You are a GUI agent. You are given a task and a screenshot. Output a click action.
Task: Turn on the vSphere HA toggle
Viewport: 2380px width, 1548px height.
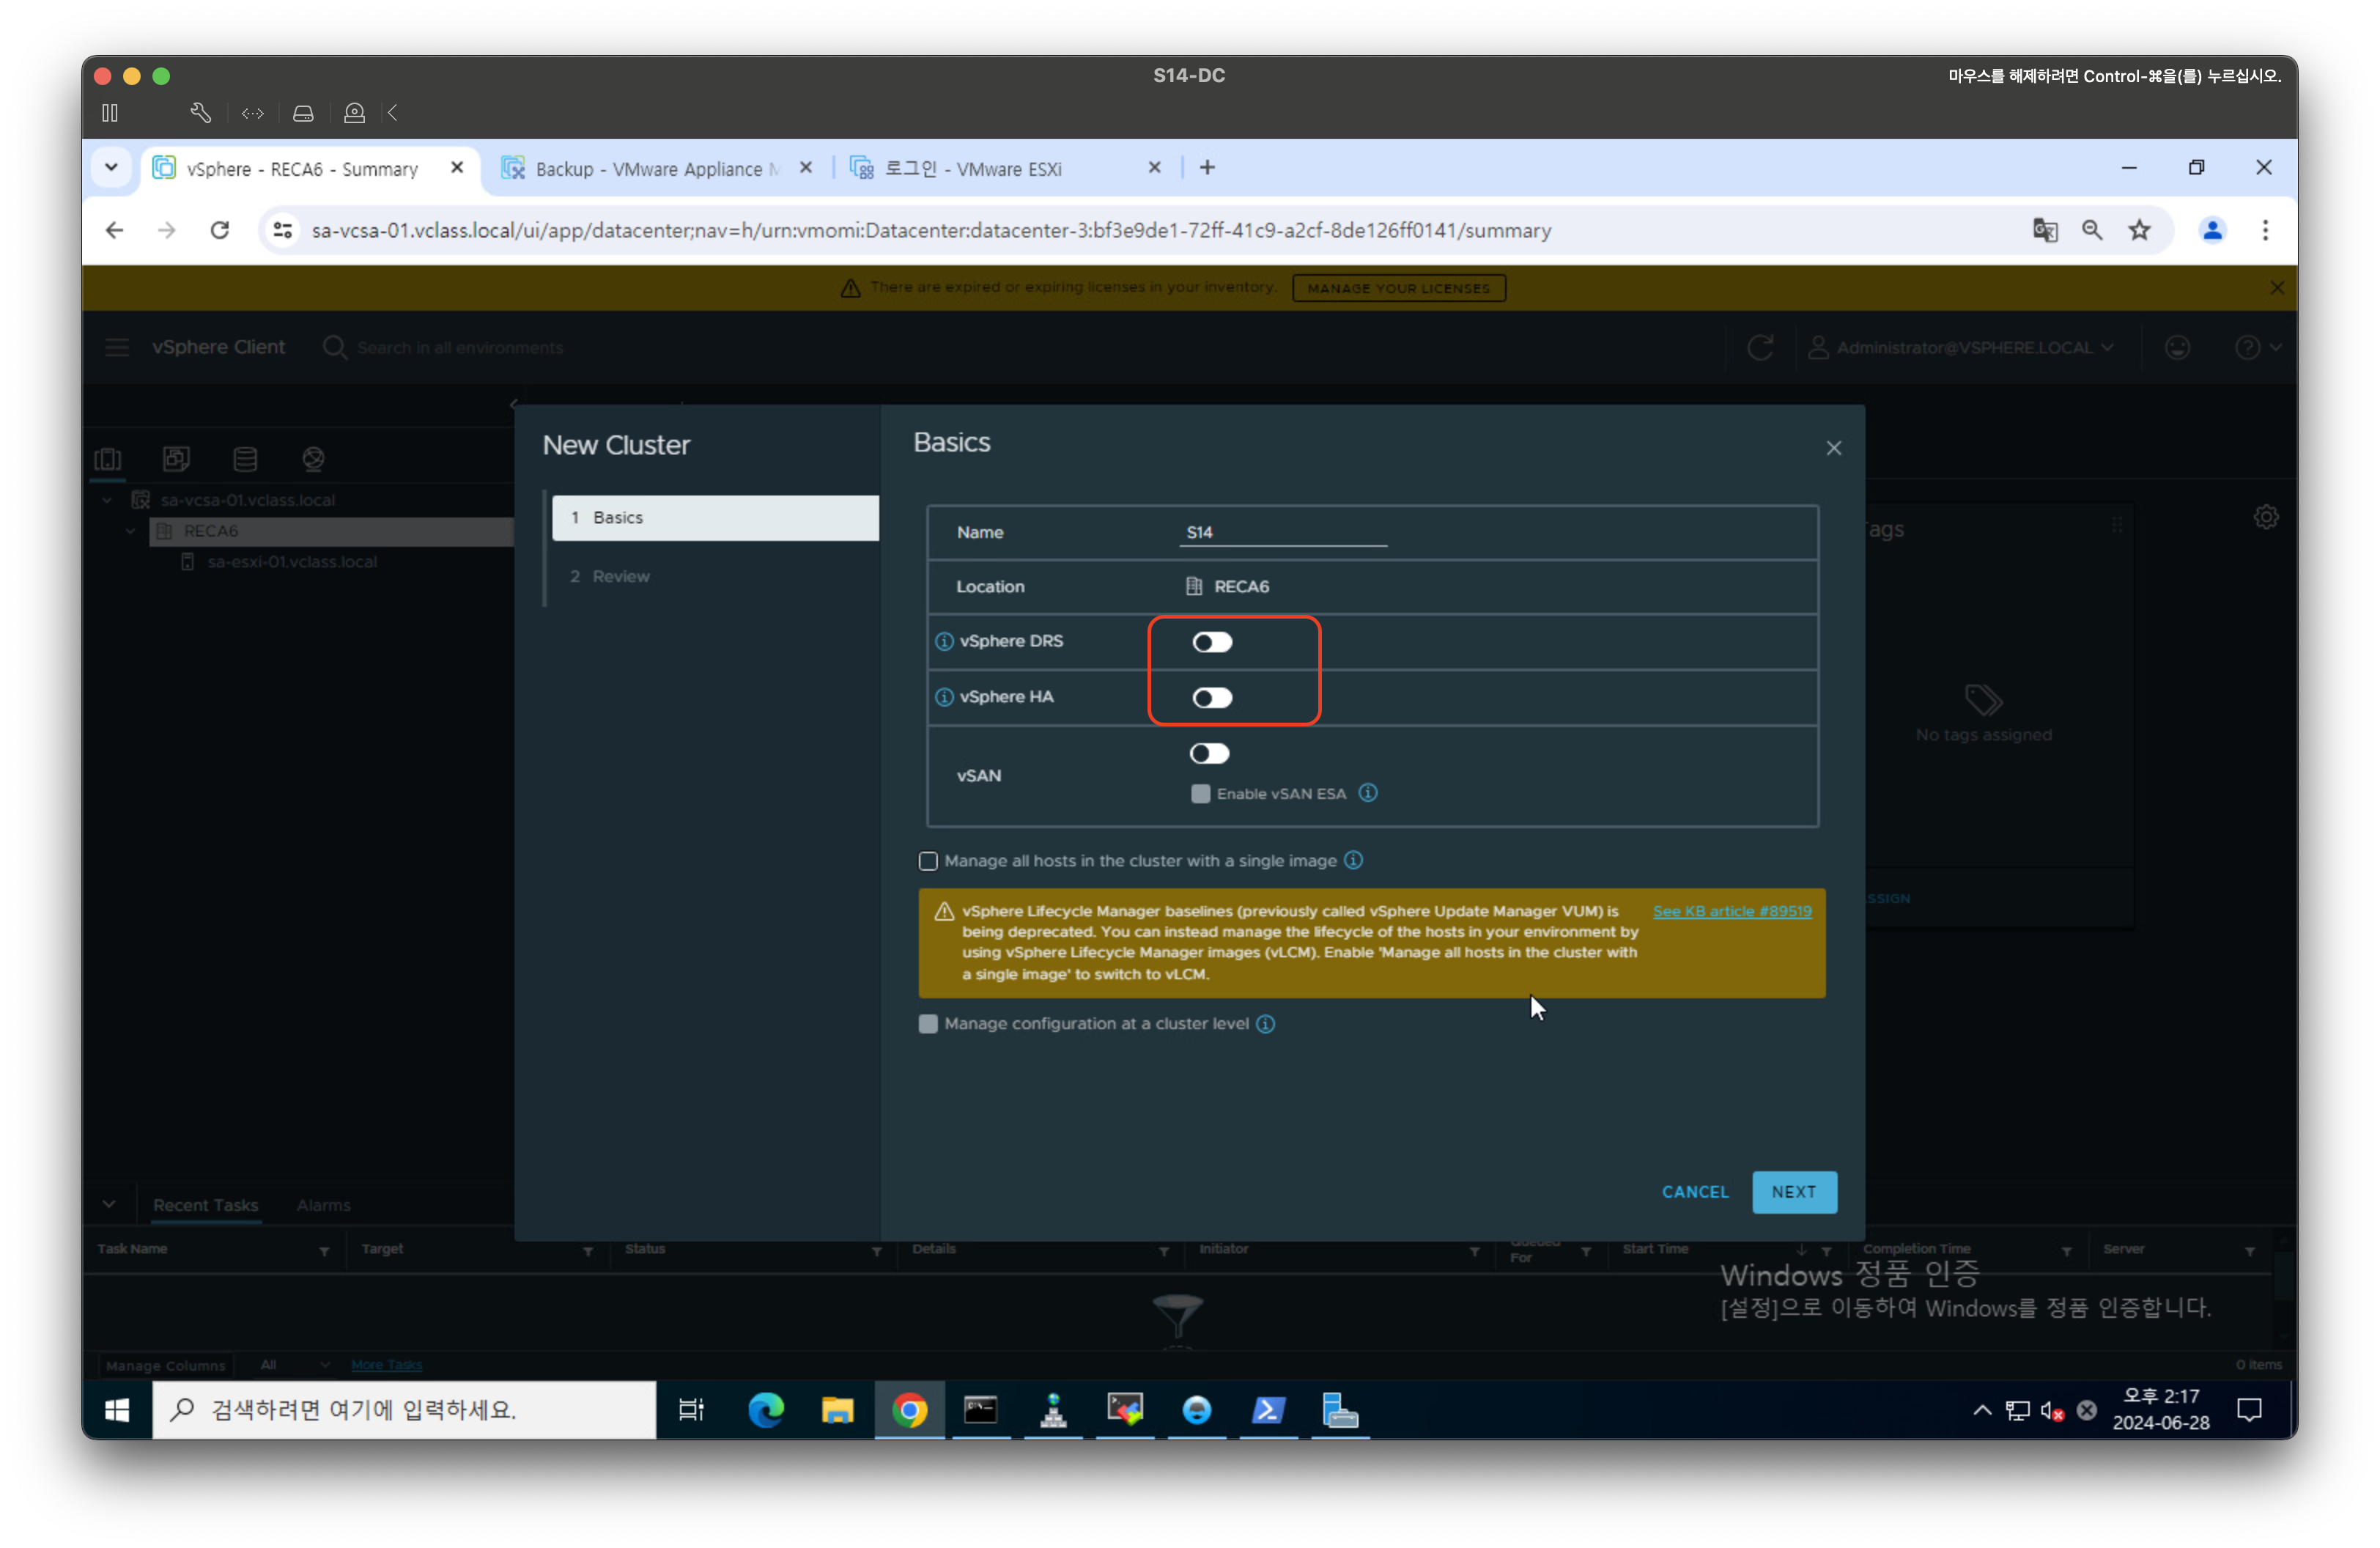[x=1211, y=698]
